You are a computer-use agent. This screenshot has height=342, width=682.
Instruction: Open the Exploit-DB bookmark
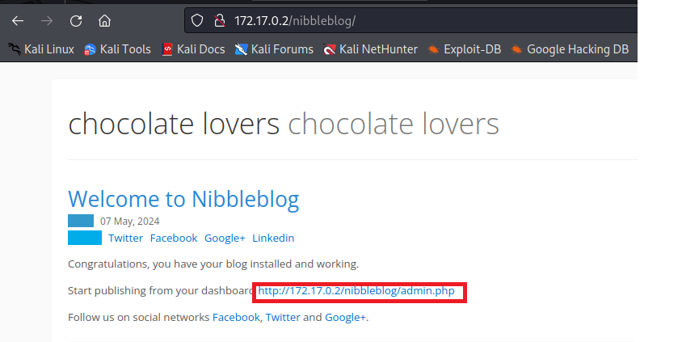464,49
